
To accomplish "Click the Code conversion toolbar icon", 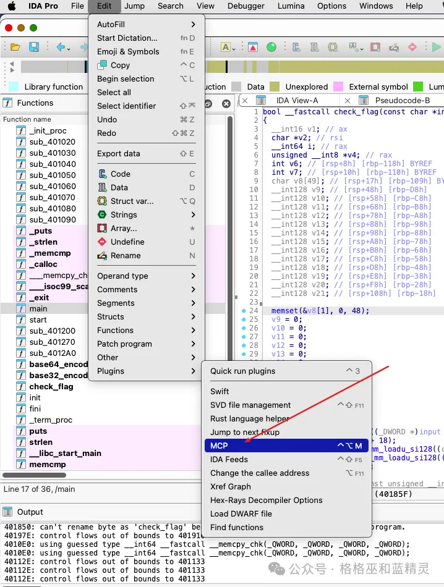I will point(296,47).
